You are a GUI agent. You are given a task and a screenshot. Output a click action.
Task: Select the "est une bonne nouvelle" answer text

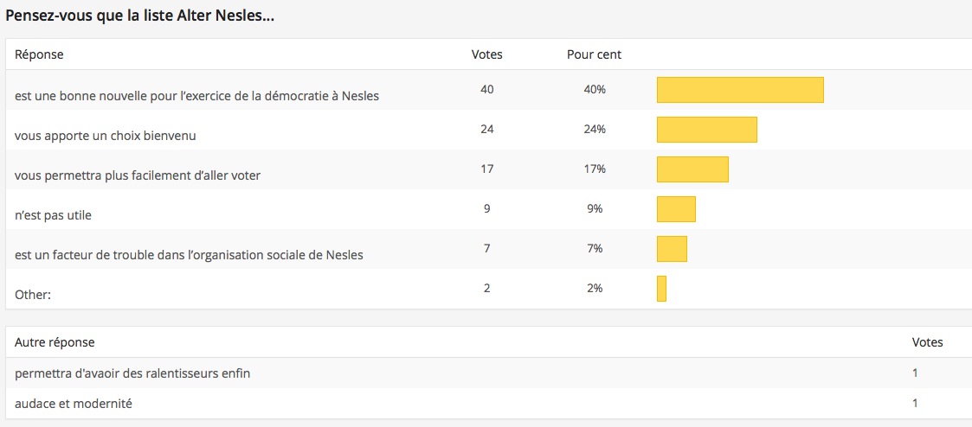click(196, 96)
